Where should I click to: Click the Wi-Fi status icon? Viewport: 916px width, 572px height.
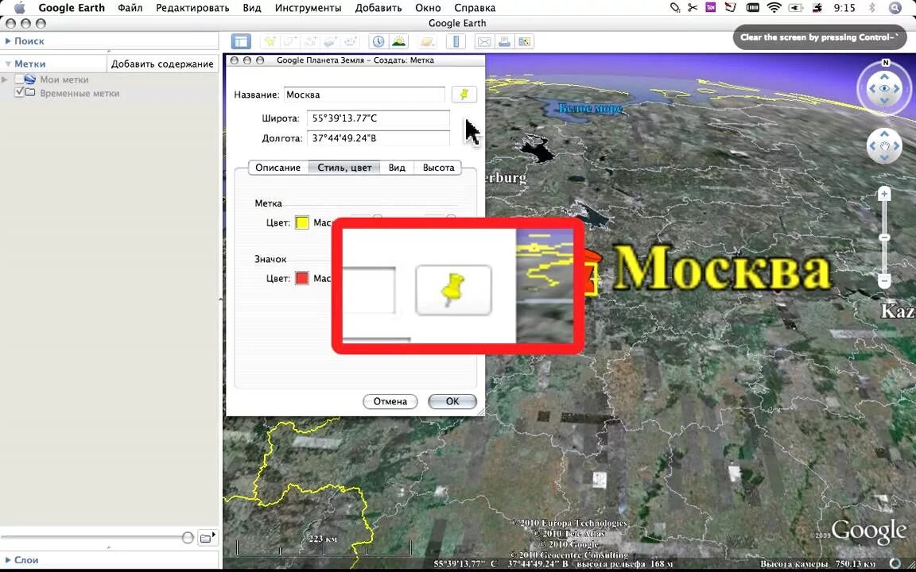tap(774, 8)
